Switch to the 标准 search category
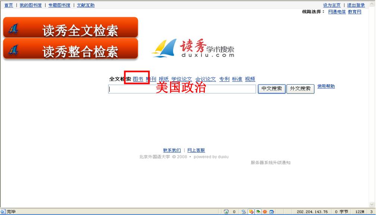Image resolution: width=382 pixels, height=215 pixels. (x=237, y=79)
